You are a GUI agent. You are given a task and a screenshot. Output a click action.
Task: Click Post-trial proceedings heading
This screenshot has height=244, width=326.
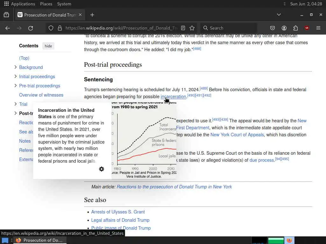click(113, 64)
